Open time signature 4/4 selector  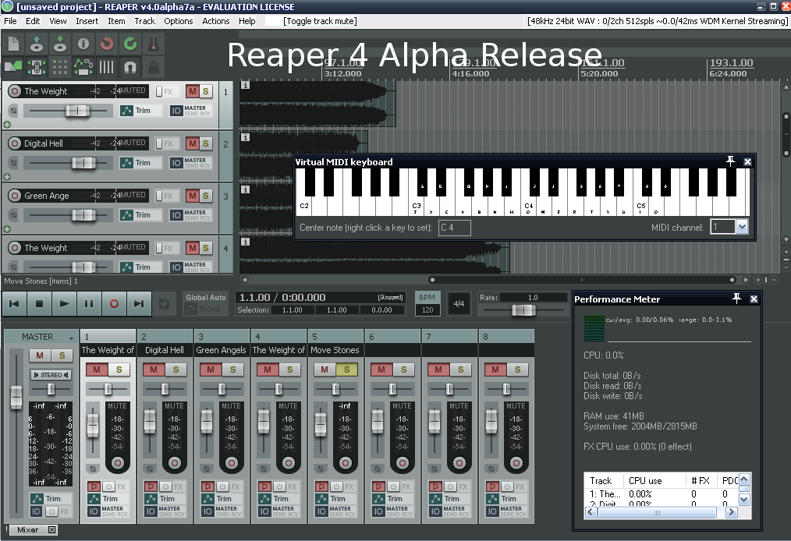(x=459, y=303)
